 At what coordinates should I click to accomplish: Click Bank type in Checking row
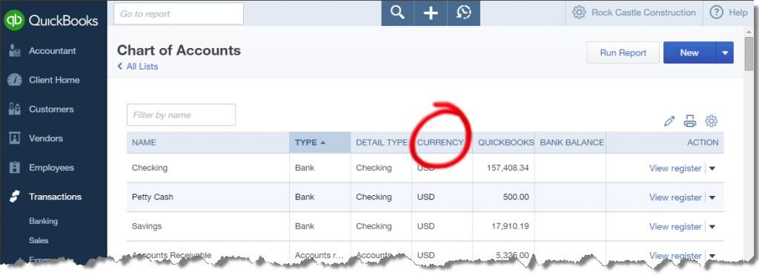coord(305,168)
